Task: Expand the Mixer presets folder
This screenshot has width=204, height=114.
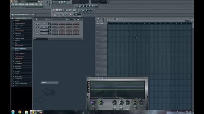Action: pyautogui.click(x=19, y=46)
